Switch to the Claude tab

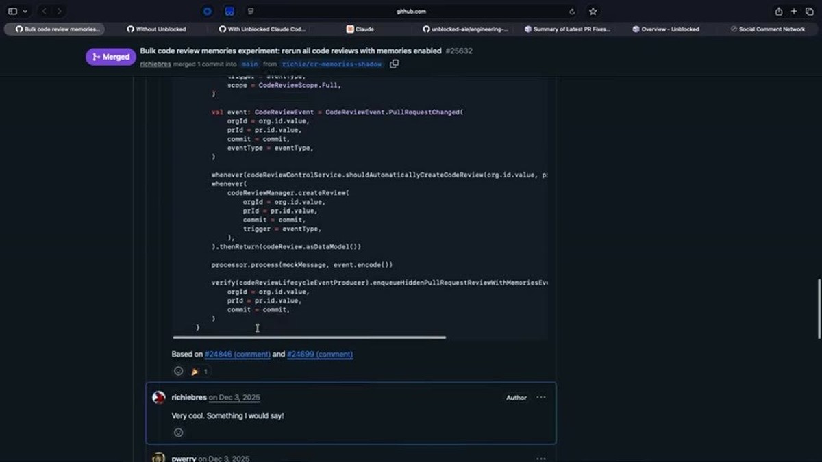(x=360, y=29)
